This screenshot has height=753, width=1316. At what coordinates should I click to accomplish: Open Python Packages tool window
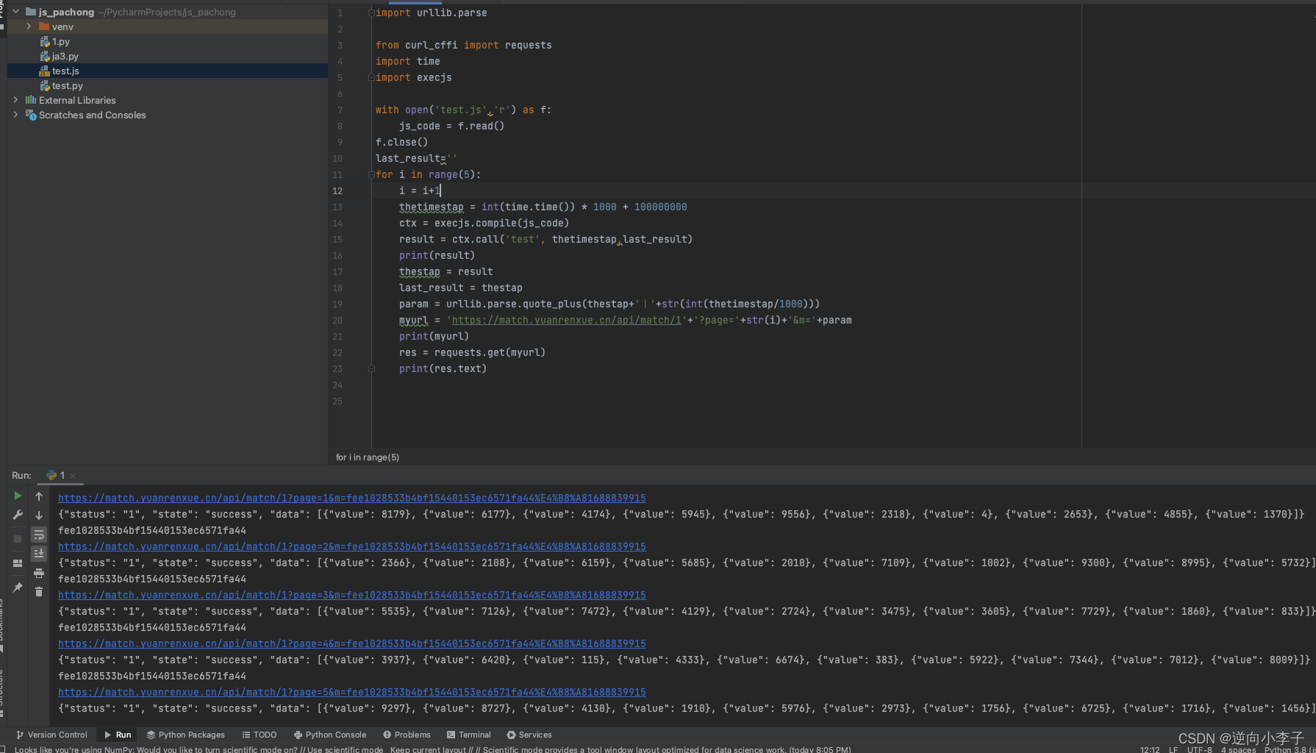pos(186,735)
